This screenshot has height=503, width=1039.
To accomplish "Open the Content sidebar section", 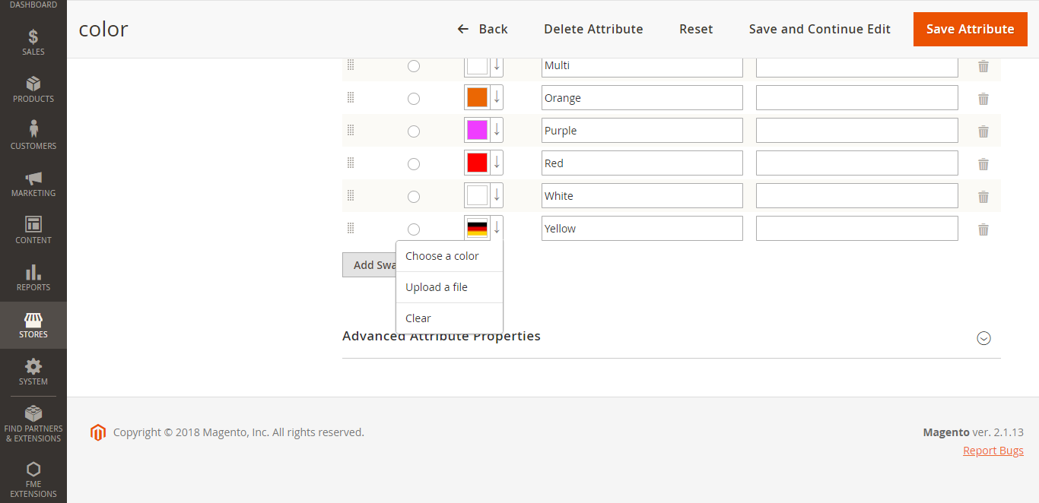I will (x=33, y=231).
